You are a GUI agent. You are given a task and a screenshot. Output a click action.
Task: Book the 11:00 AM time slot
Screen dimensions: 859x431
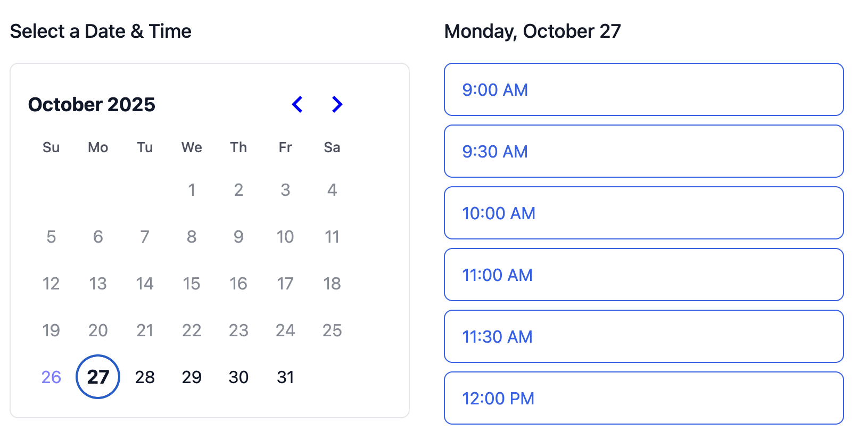[x=643, y=275]
